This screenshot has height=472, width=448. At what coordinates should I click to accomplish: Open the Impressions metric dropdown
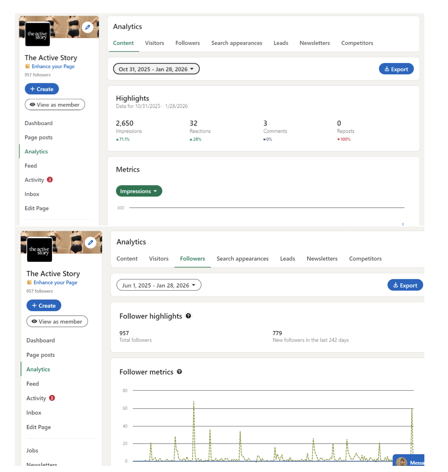pos(139,191)
